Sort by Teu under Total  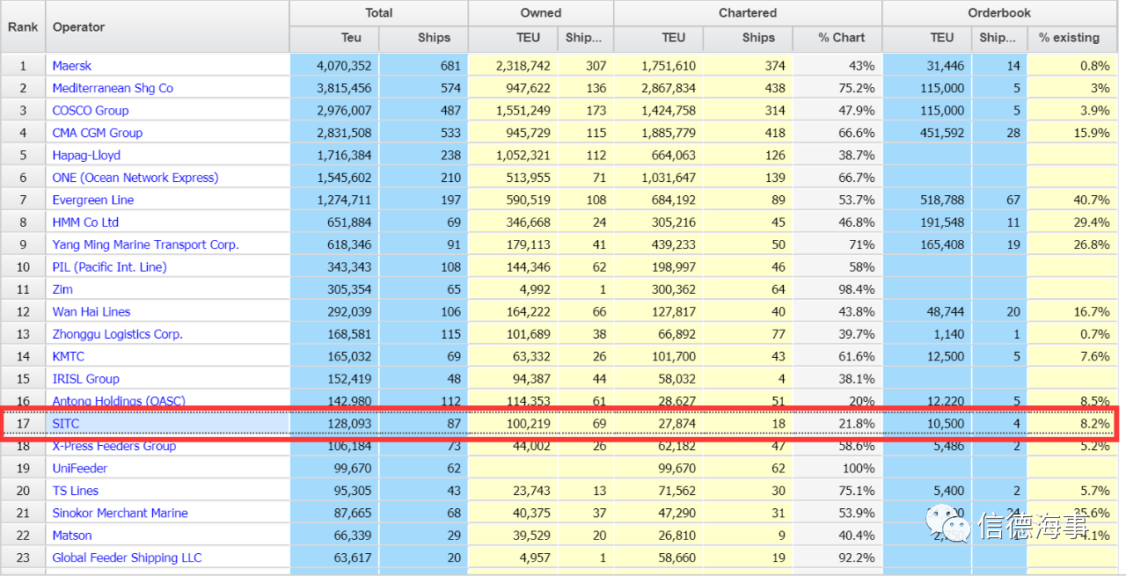click(x=334, y=39)
